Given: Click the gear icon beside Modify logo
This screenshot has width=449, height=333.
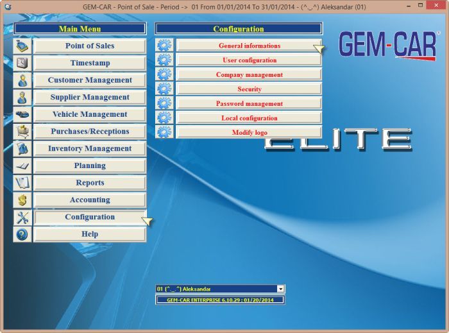Looking at the screenshot, I should (x=164, y=132).
